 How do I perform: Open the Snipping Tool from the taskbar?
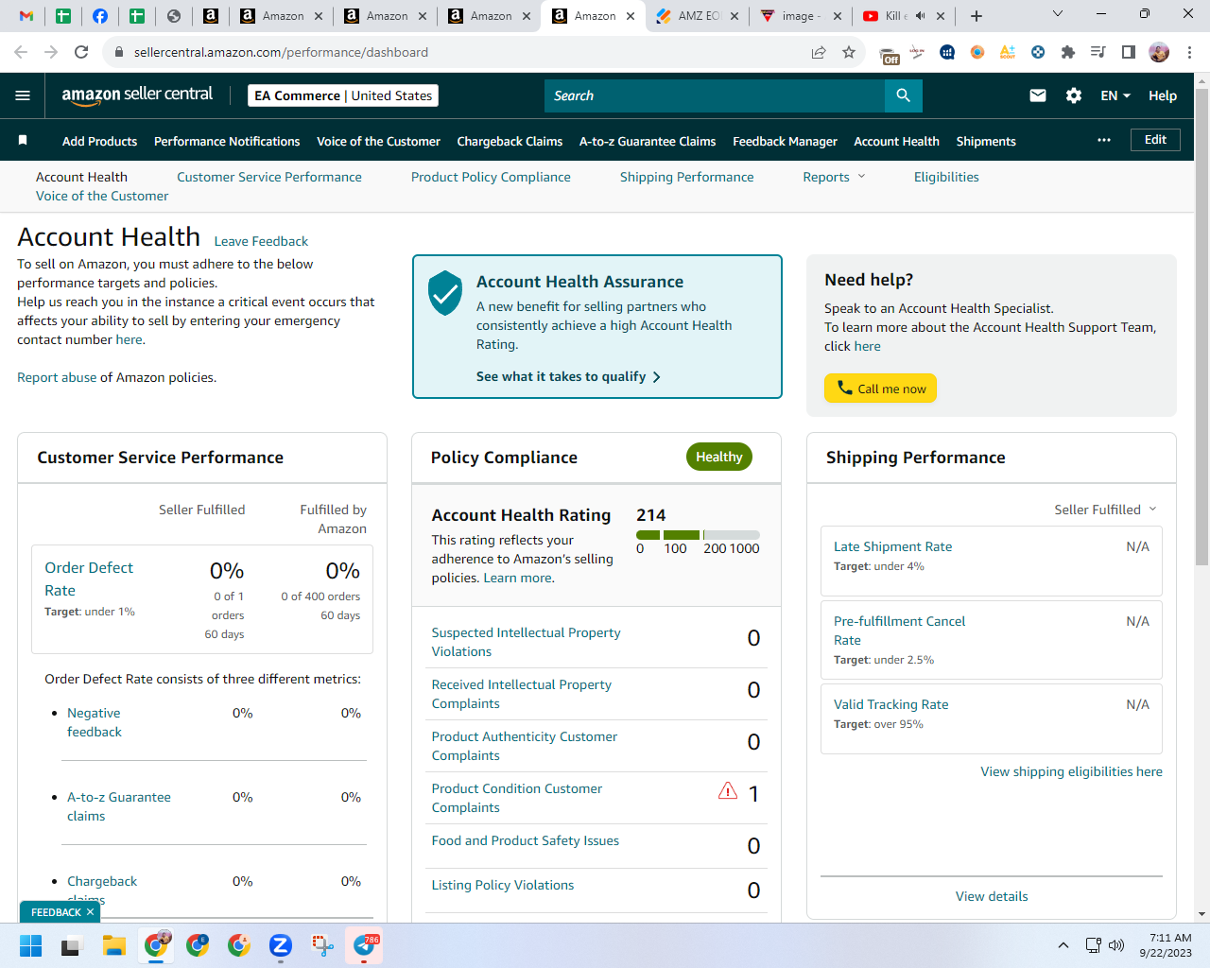(323, 945)
